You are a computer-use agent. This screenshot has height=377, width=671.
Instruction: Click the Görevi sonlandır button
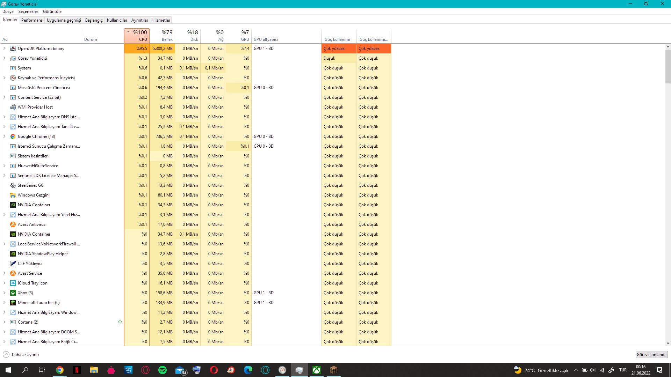(x=651, y=355)
